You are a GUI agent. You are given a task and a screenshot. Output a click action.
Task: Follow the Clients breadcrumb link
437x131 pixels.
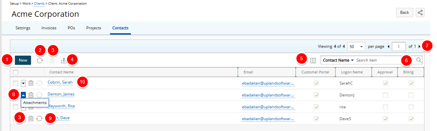39,3
